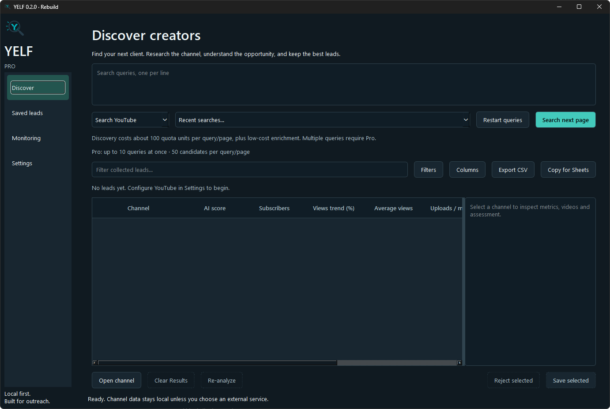Sort by Views trend (%) column
The height and width of the screenshot is (409, 610).
(334, 208)
